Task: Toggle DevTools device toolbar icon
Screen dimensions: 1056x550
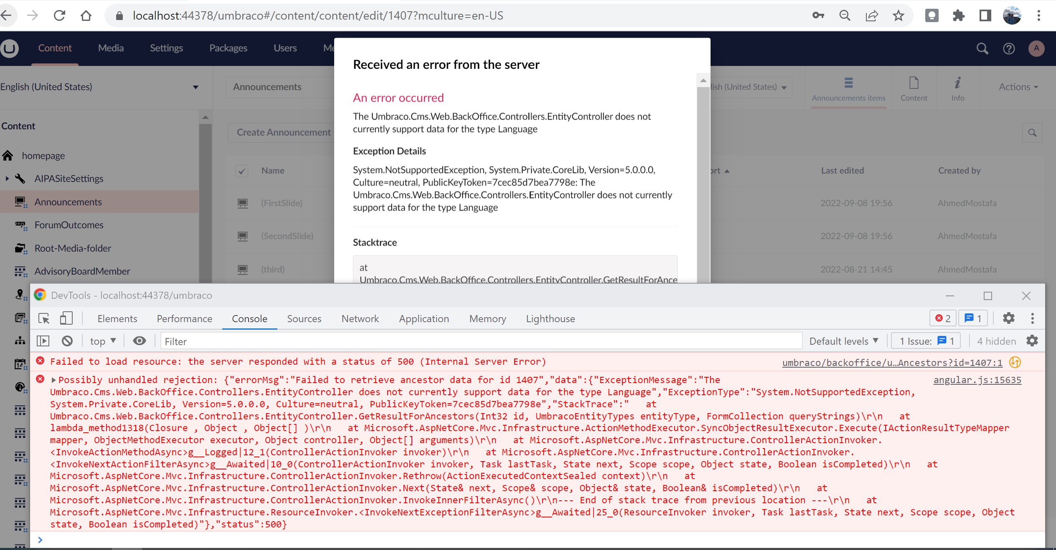Action: pyautogui.click(x=66, y=318)
